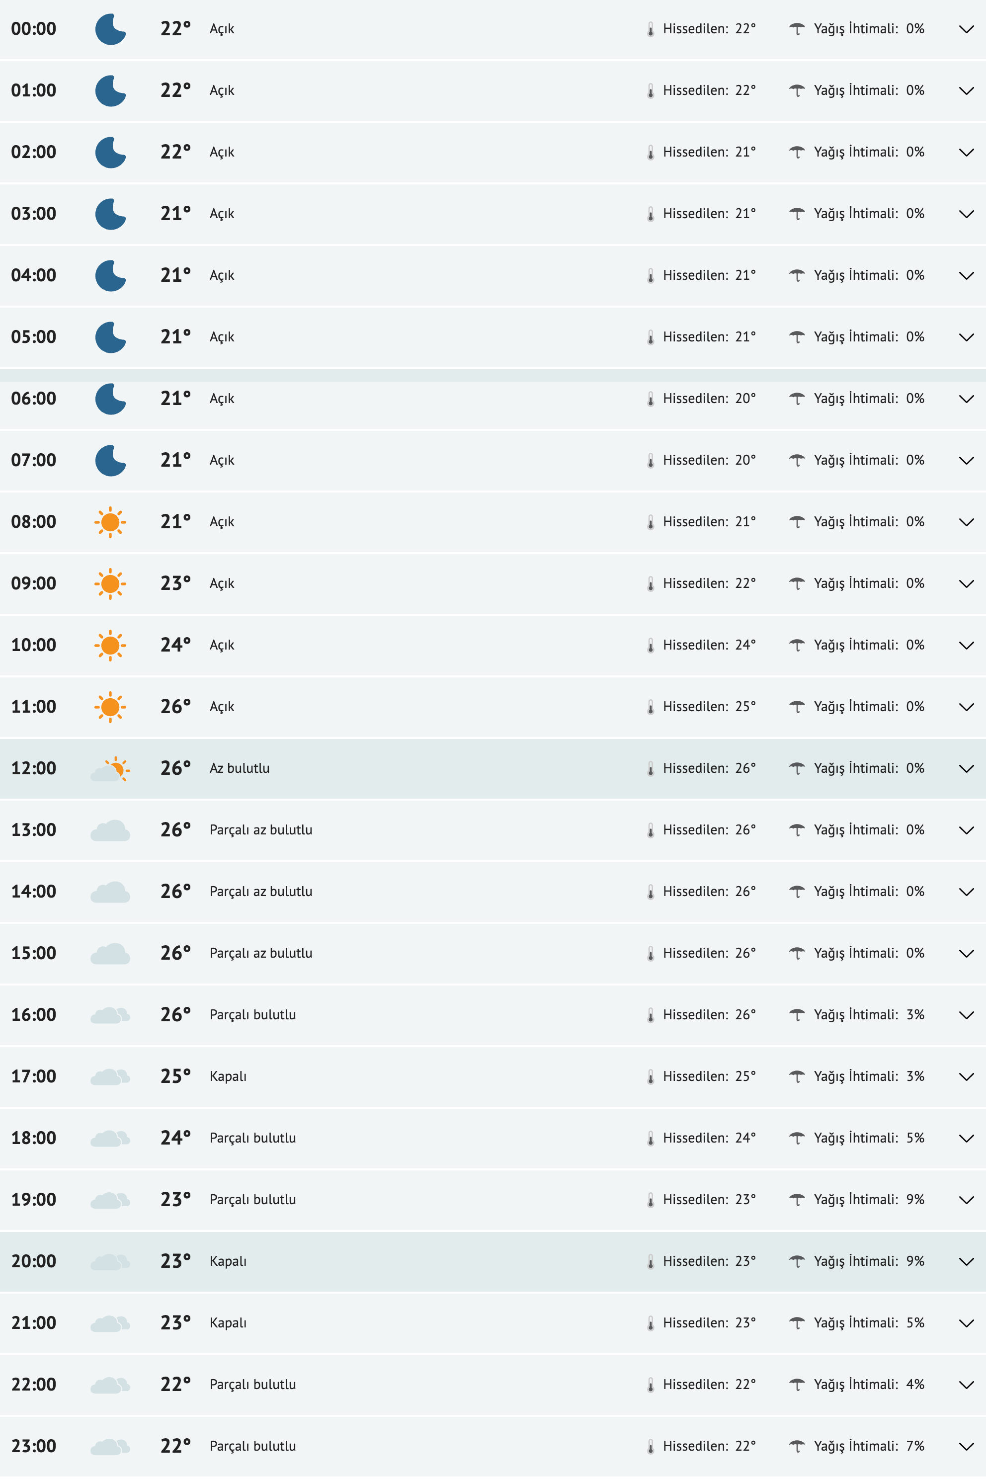
Task: Show details for 06:00 using chevron
Action: coord(966,399)
